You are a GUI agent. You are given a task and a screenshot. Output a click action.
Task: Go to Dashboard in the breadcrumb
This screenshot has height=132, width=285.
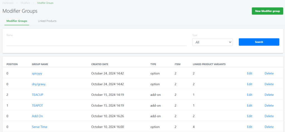click(8, 3)
